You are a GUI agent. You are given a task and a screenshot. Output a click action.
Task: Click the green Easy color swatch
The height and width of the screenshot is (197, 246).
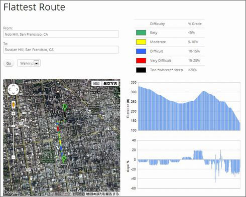pyautogui.click(x=141, y=33)
